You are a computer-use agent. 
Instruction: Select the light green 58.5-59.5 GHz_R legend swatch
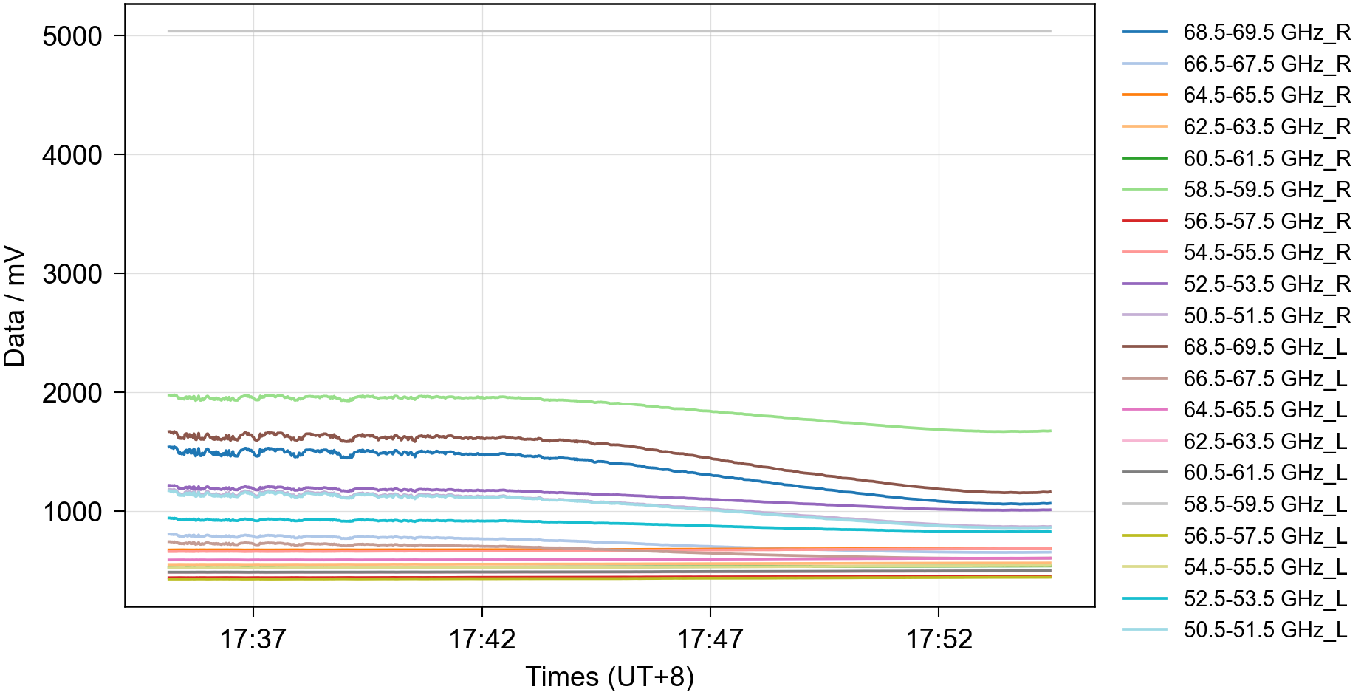(x=1144, y=190)
